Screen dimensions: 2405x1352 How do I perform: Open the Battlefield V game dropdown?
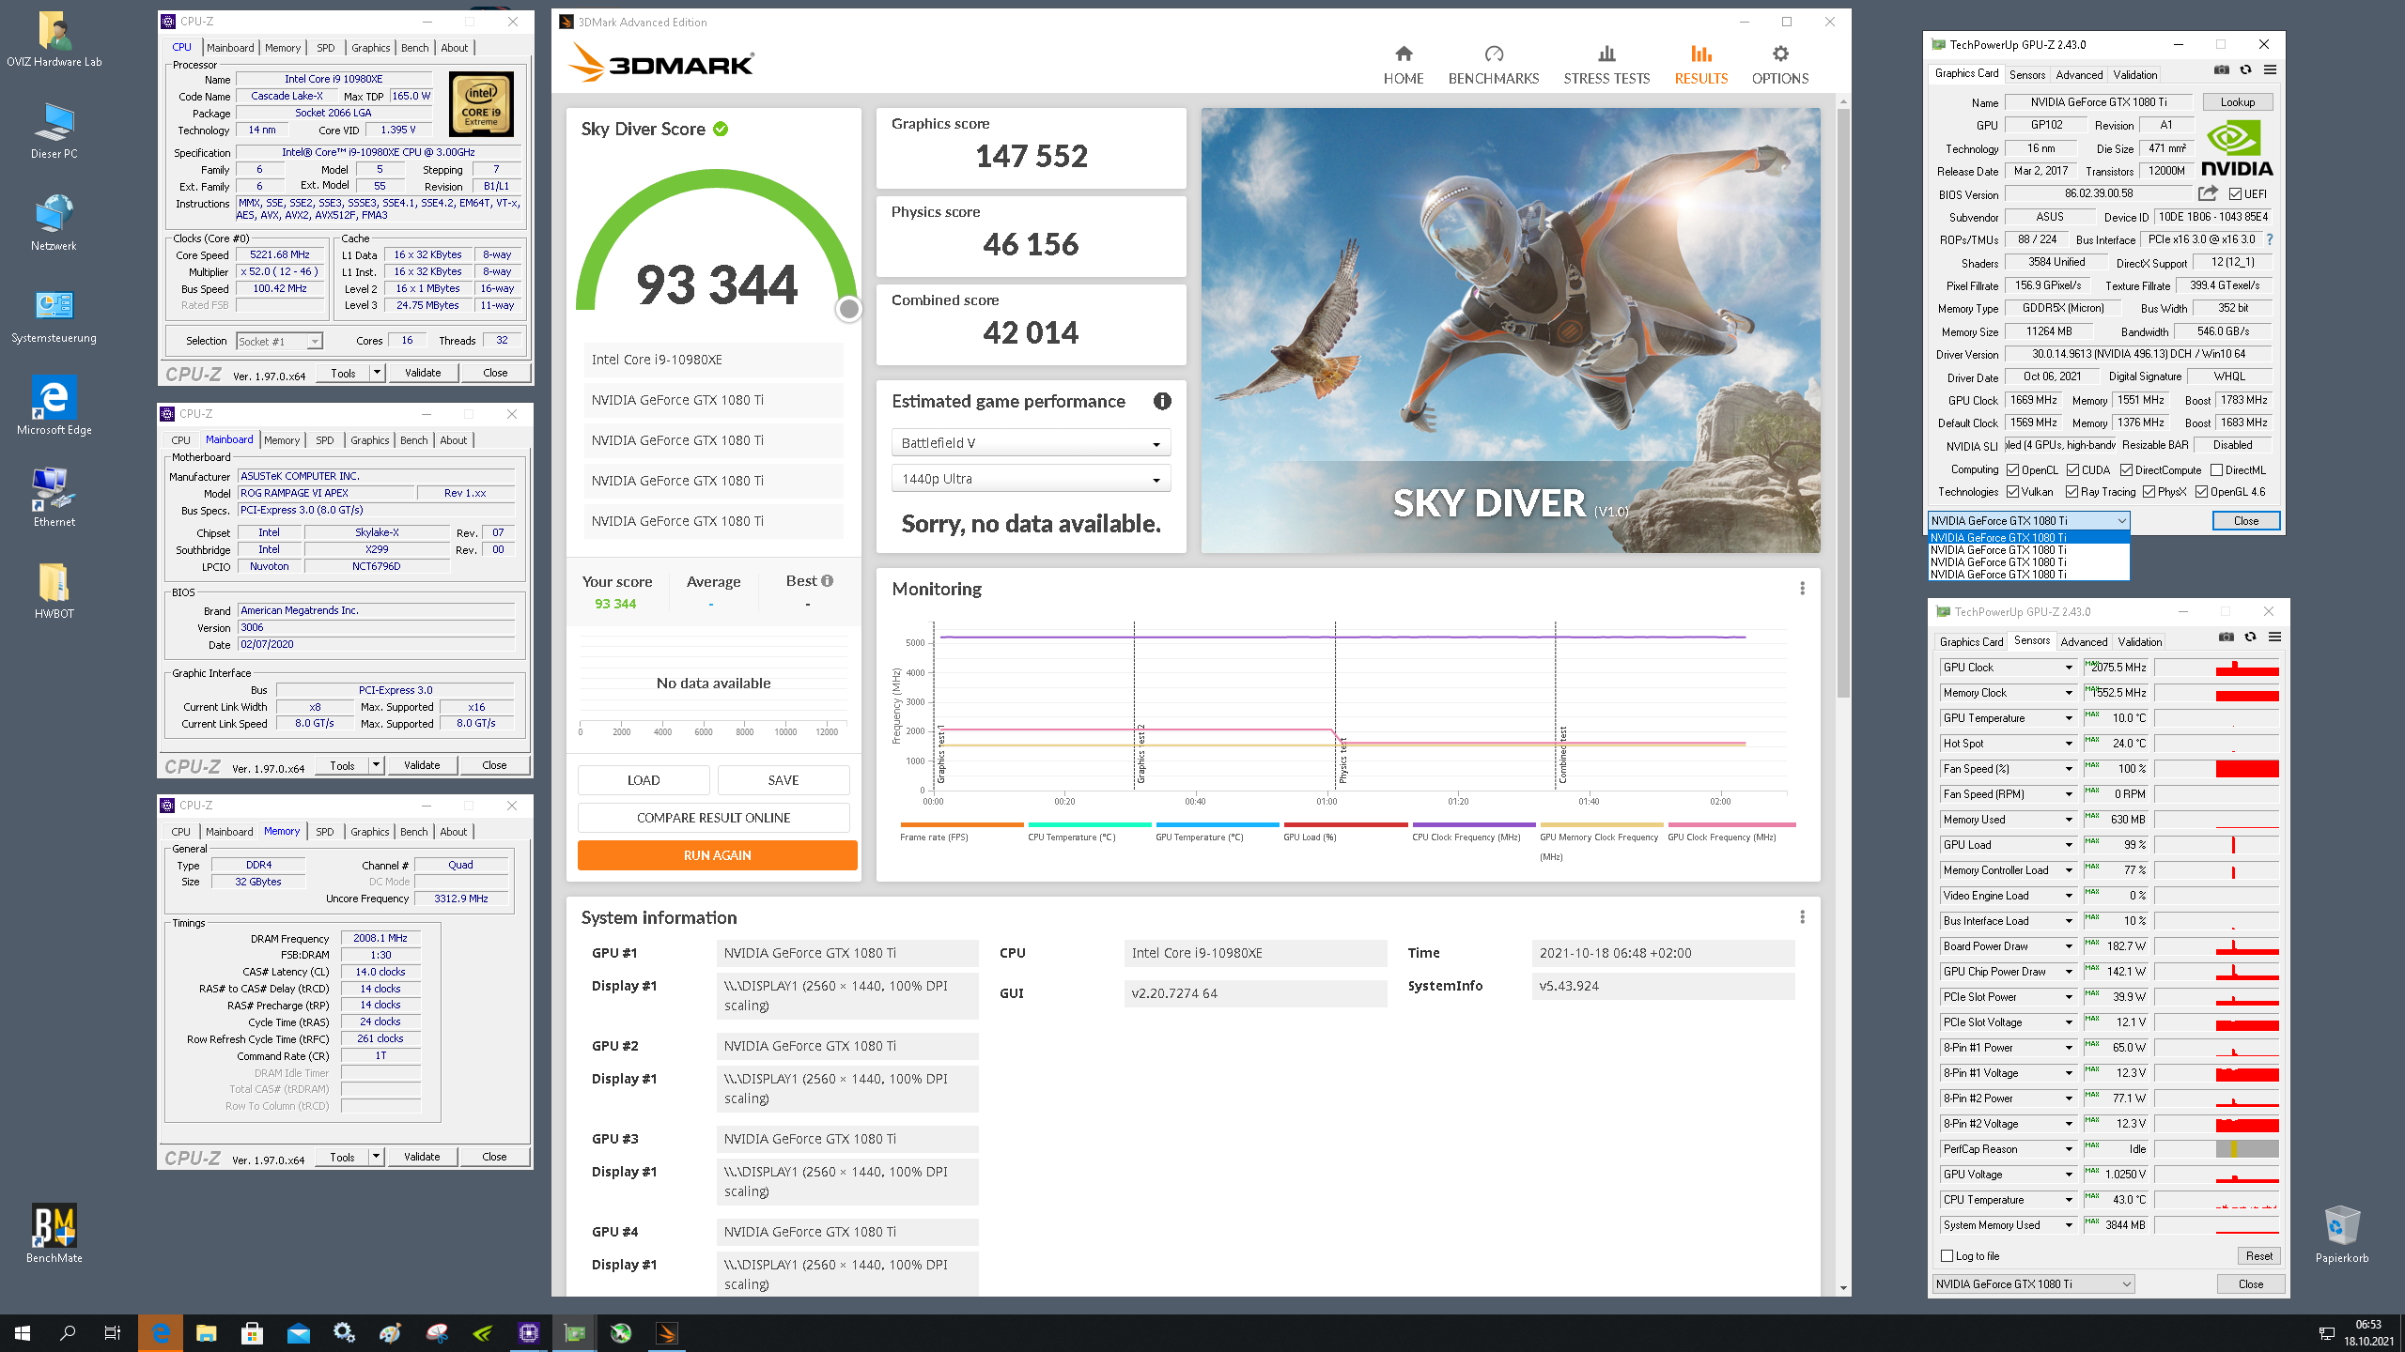tap(1031, 443)
